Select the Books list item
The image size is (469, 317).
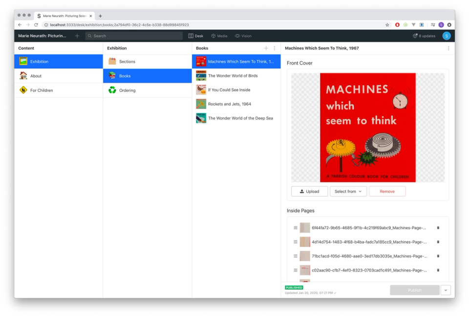tap(147, 76)
